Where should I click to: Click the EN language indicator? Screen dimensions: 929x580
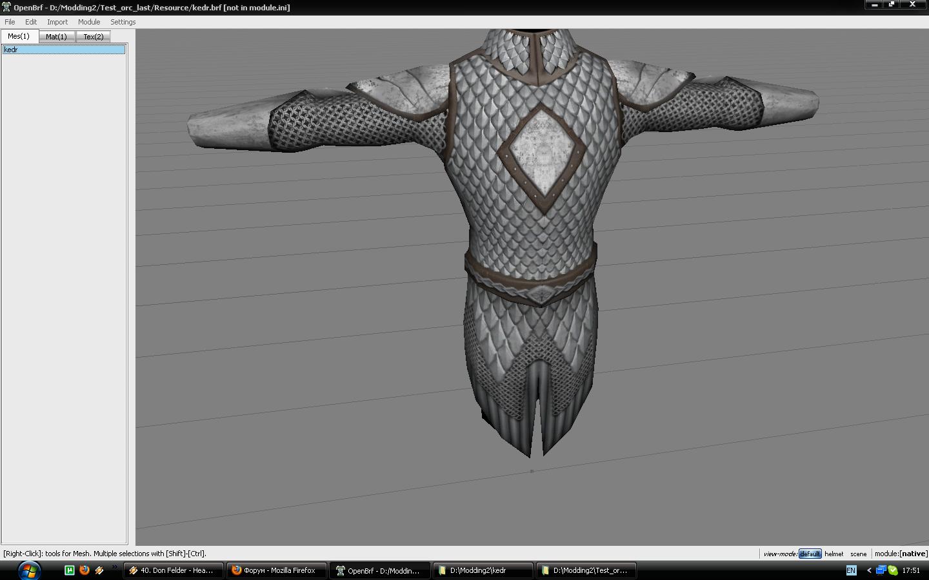coord(851,570)
